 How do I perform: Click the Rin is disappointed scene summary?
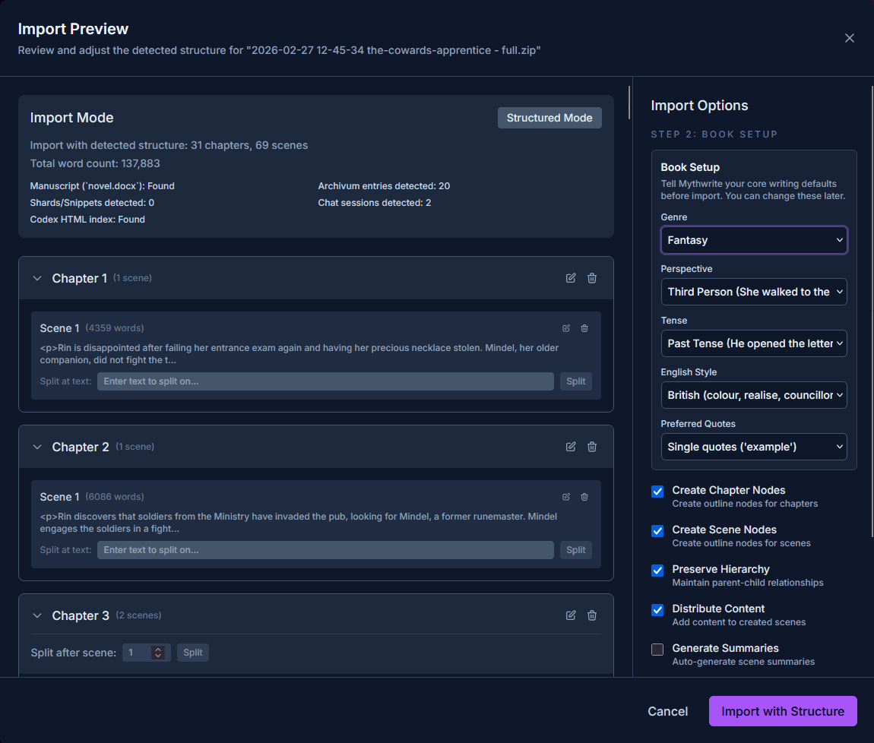tap(299, 354)
